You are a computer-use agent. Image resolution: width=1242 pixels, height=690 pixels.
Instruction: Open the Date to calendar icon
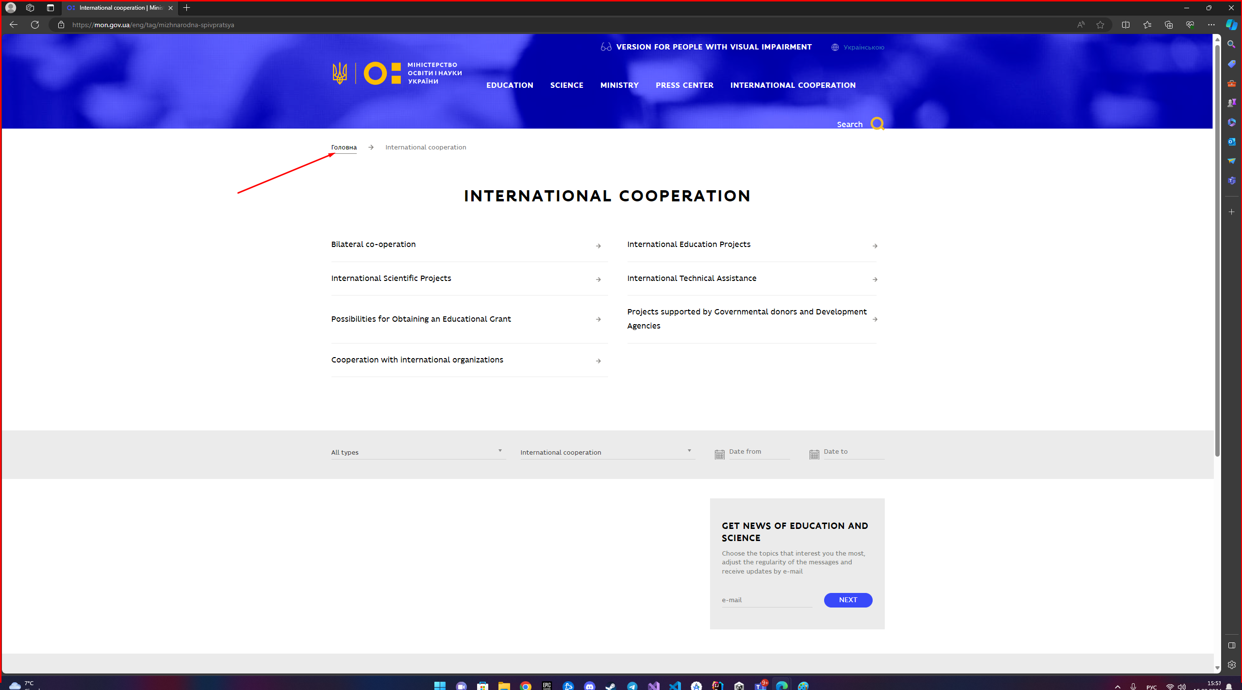coord(814,454)
